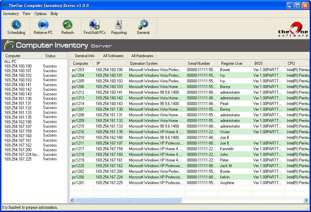Screen dimensions: 311x212
Task: Select the pc1203 table row
Action: pyautogui.click(x=190, y=70)
